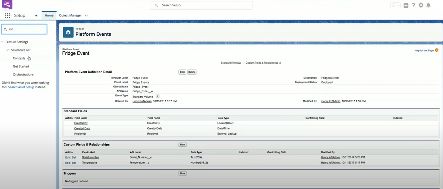Click New in Custom Fields & Relationships
This screenshot has height=189, width=443.
coord(182,145)
